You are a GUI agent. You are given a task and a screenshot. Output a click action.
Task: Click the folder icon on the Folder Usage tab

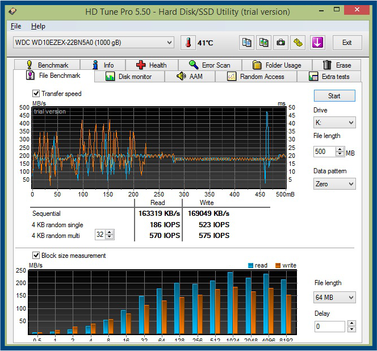tap(257, 65)
